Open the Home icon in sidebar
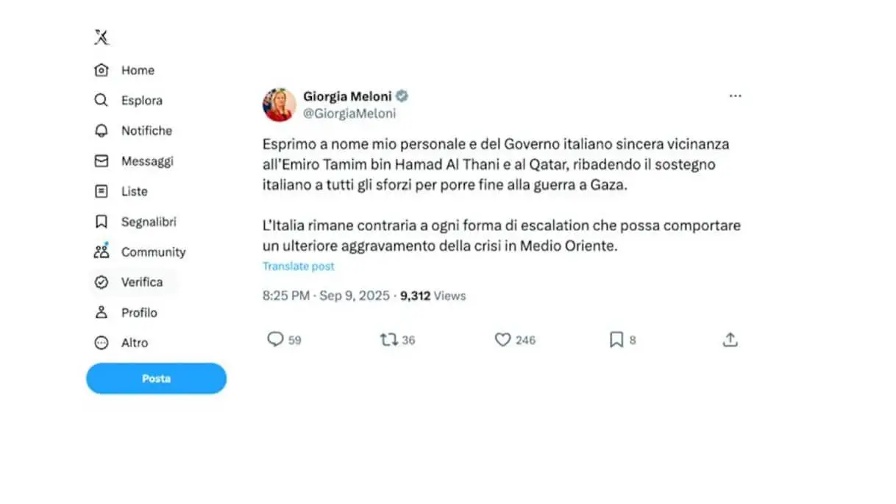896x504 pixels. point(102,70)
